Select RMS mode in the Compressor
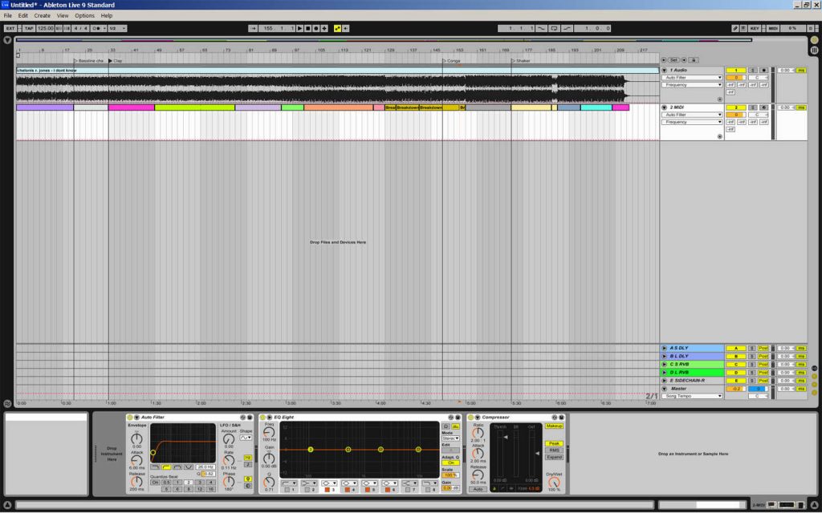The image size is (822, 513). (554, 450)
